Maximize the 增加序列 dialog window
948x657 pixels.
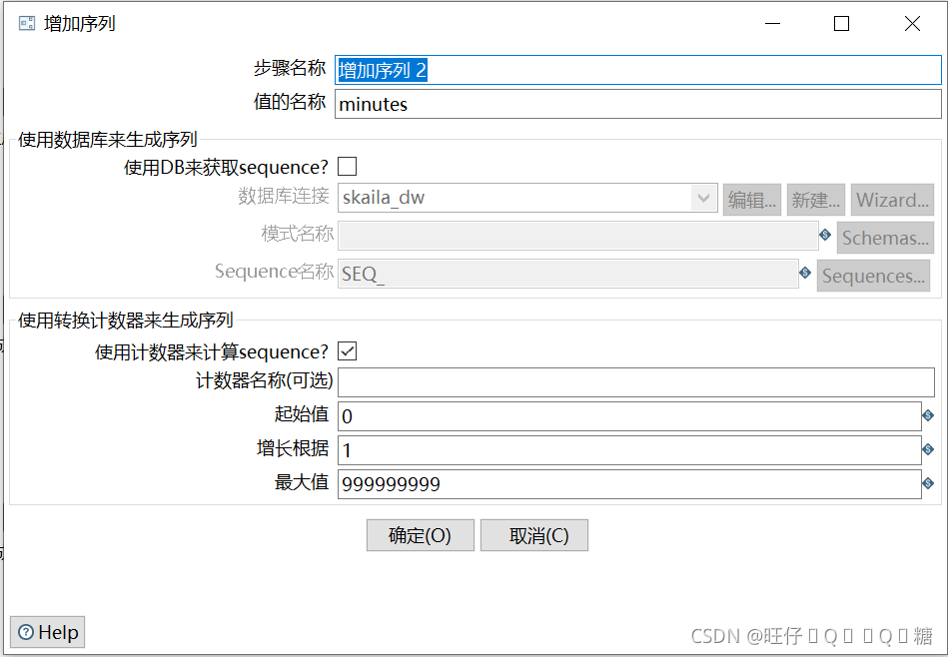point(841,24)
